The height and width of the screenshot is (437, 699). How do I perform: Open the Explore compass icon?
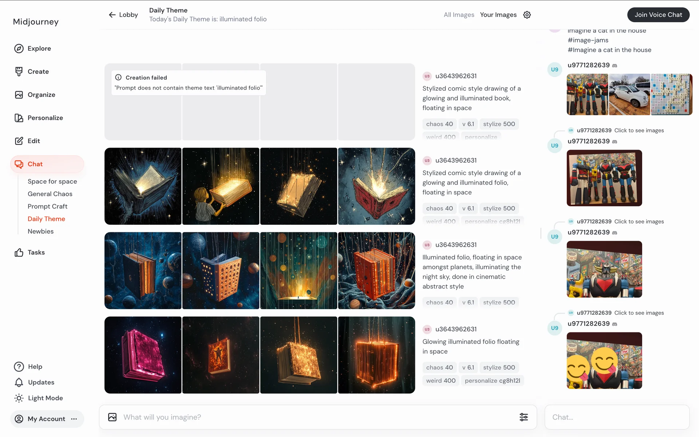(19, 48)
